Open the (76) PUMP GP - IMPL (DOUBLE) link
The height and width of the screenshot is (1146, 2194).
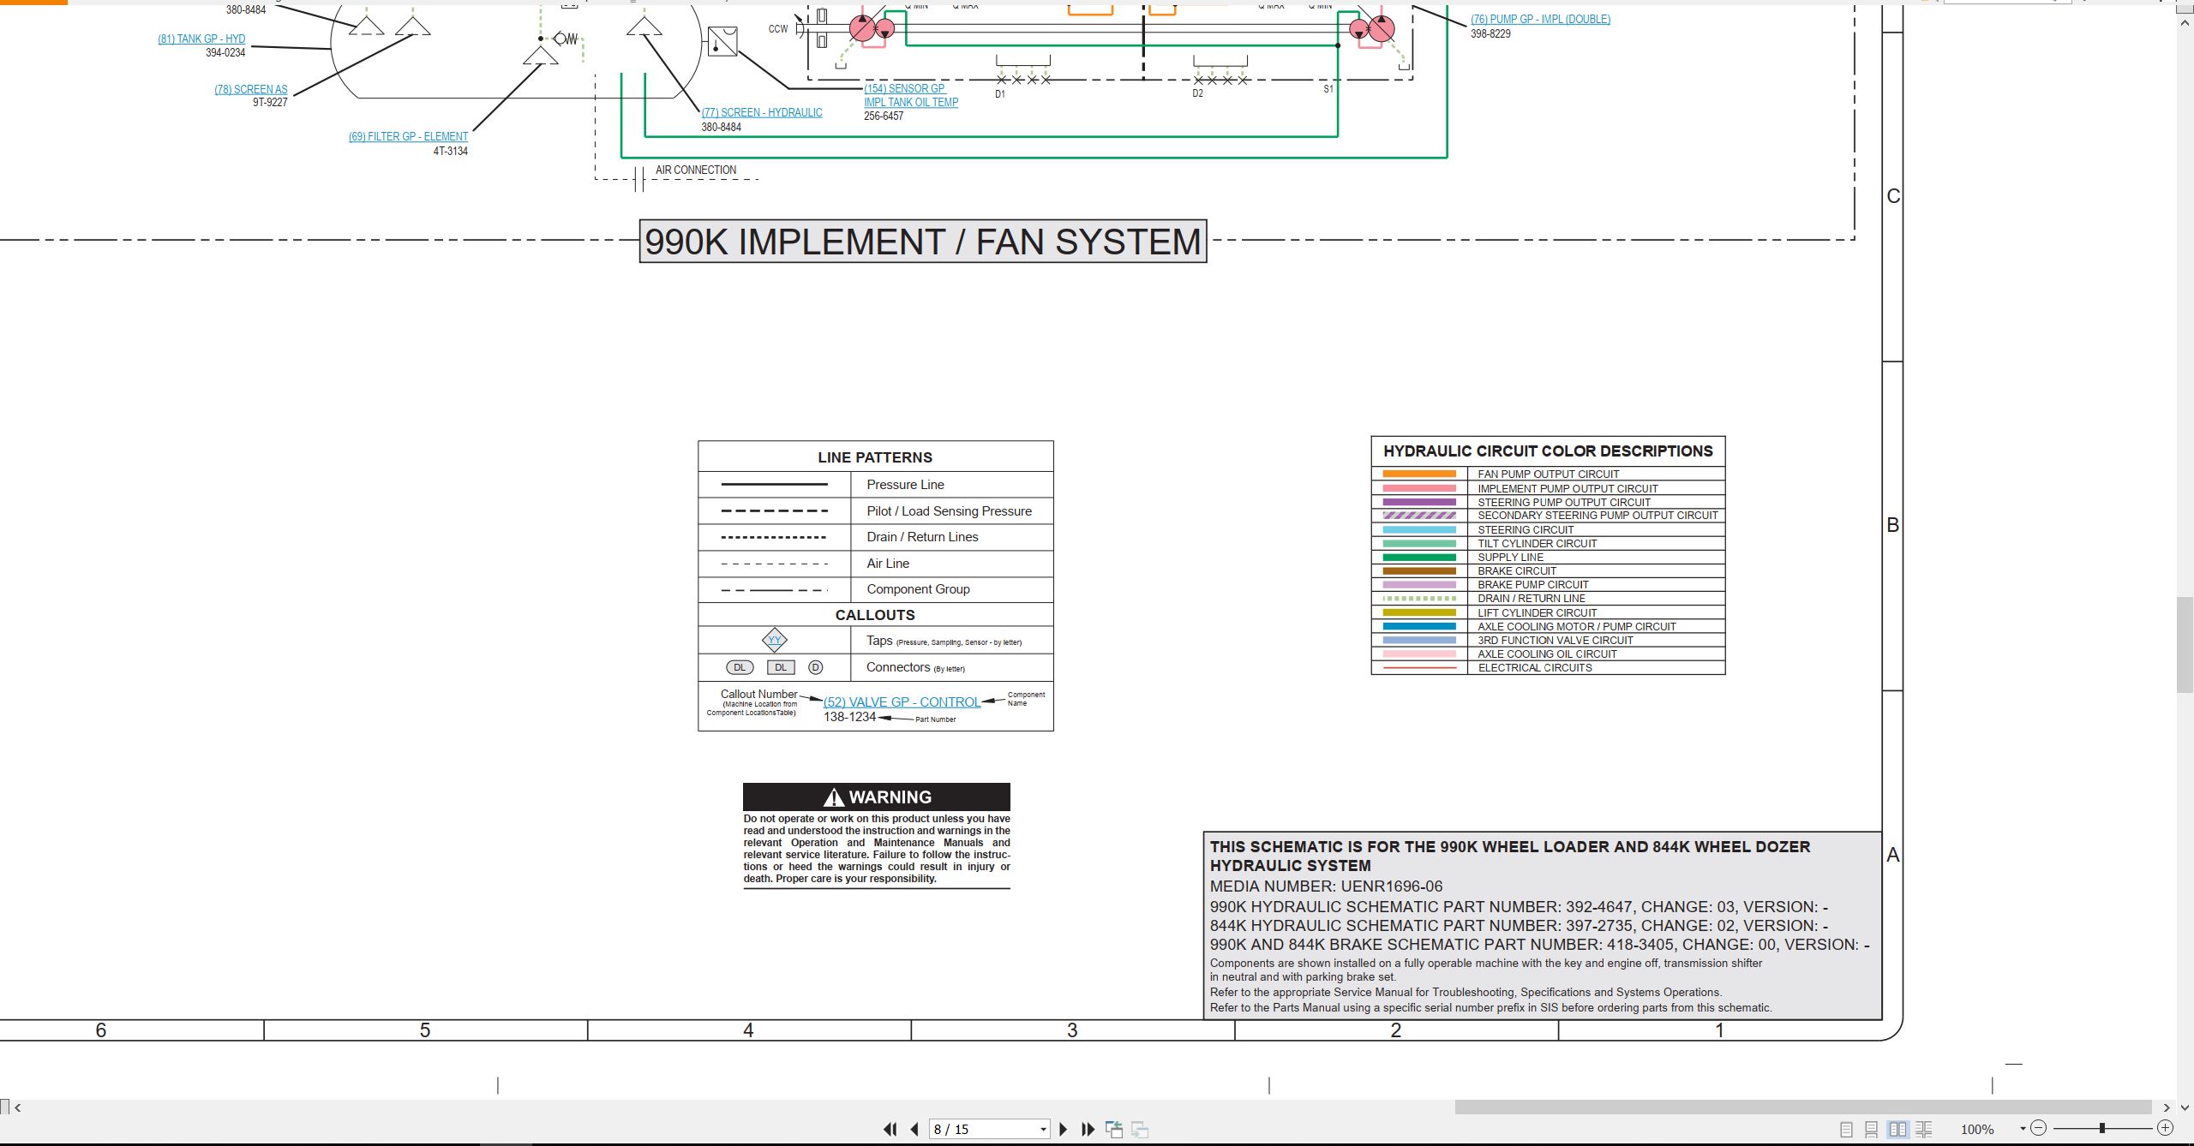pos(1540,19)
